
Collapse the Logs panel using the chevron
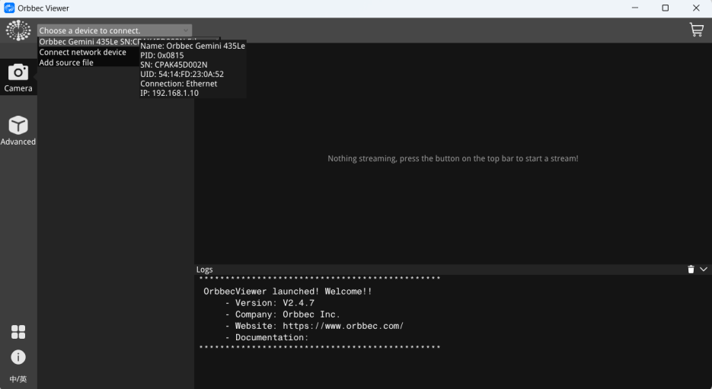(x=704, y=269)
